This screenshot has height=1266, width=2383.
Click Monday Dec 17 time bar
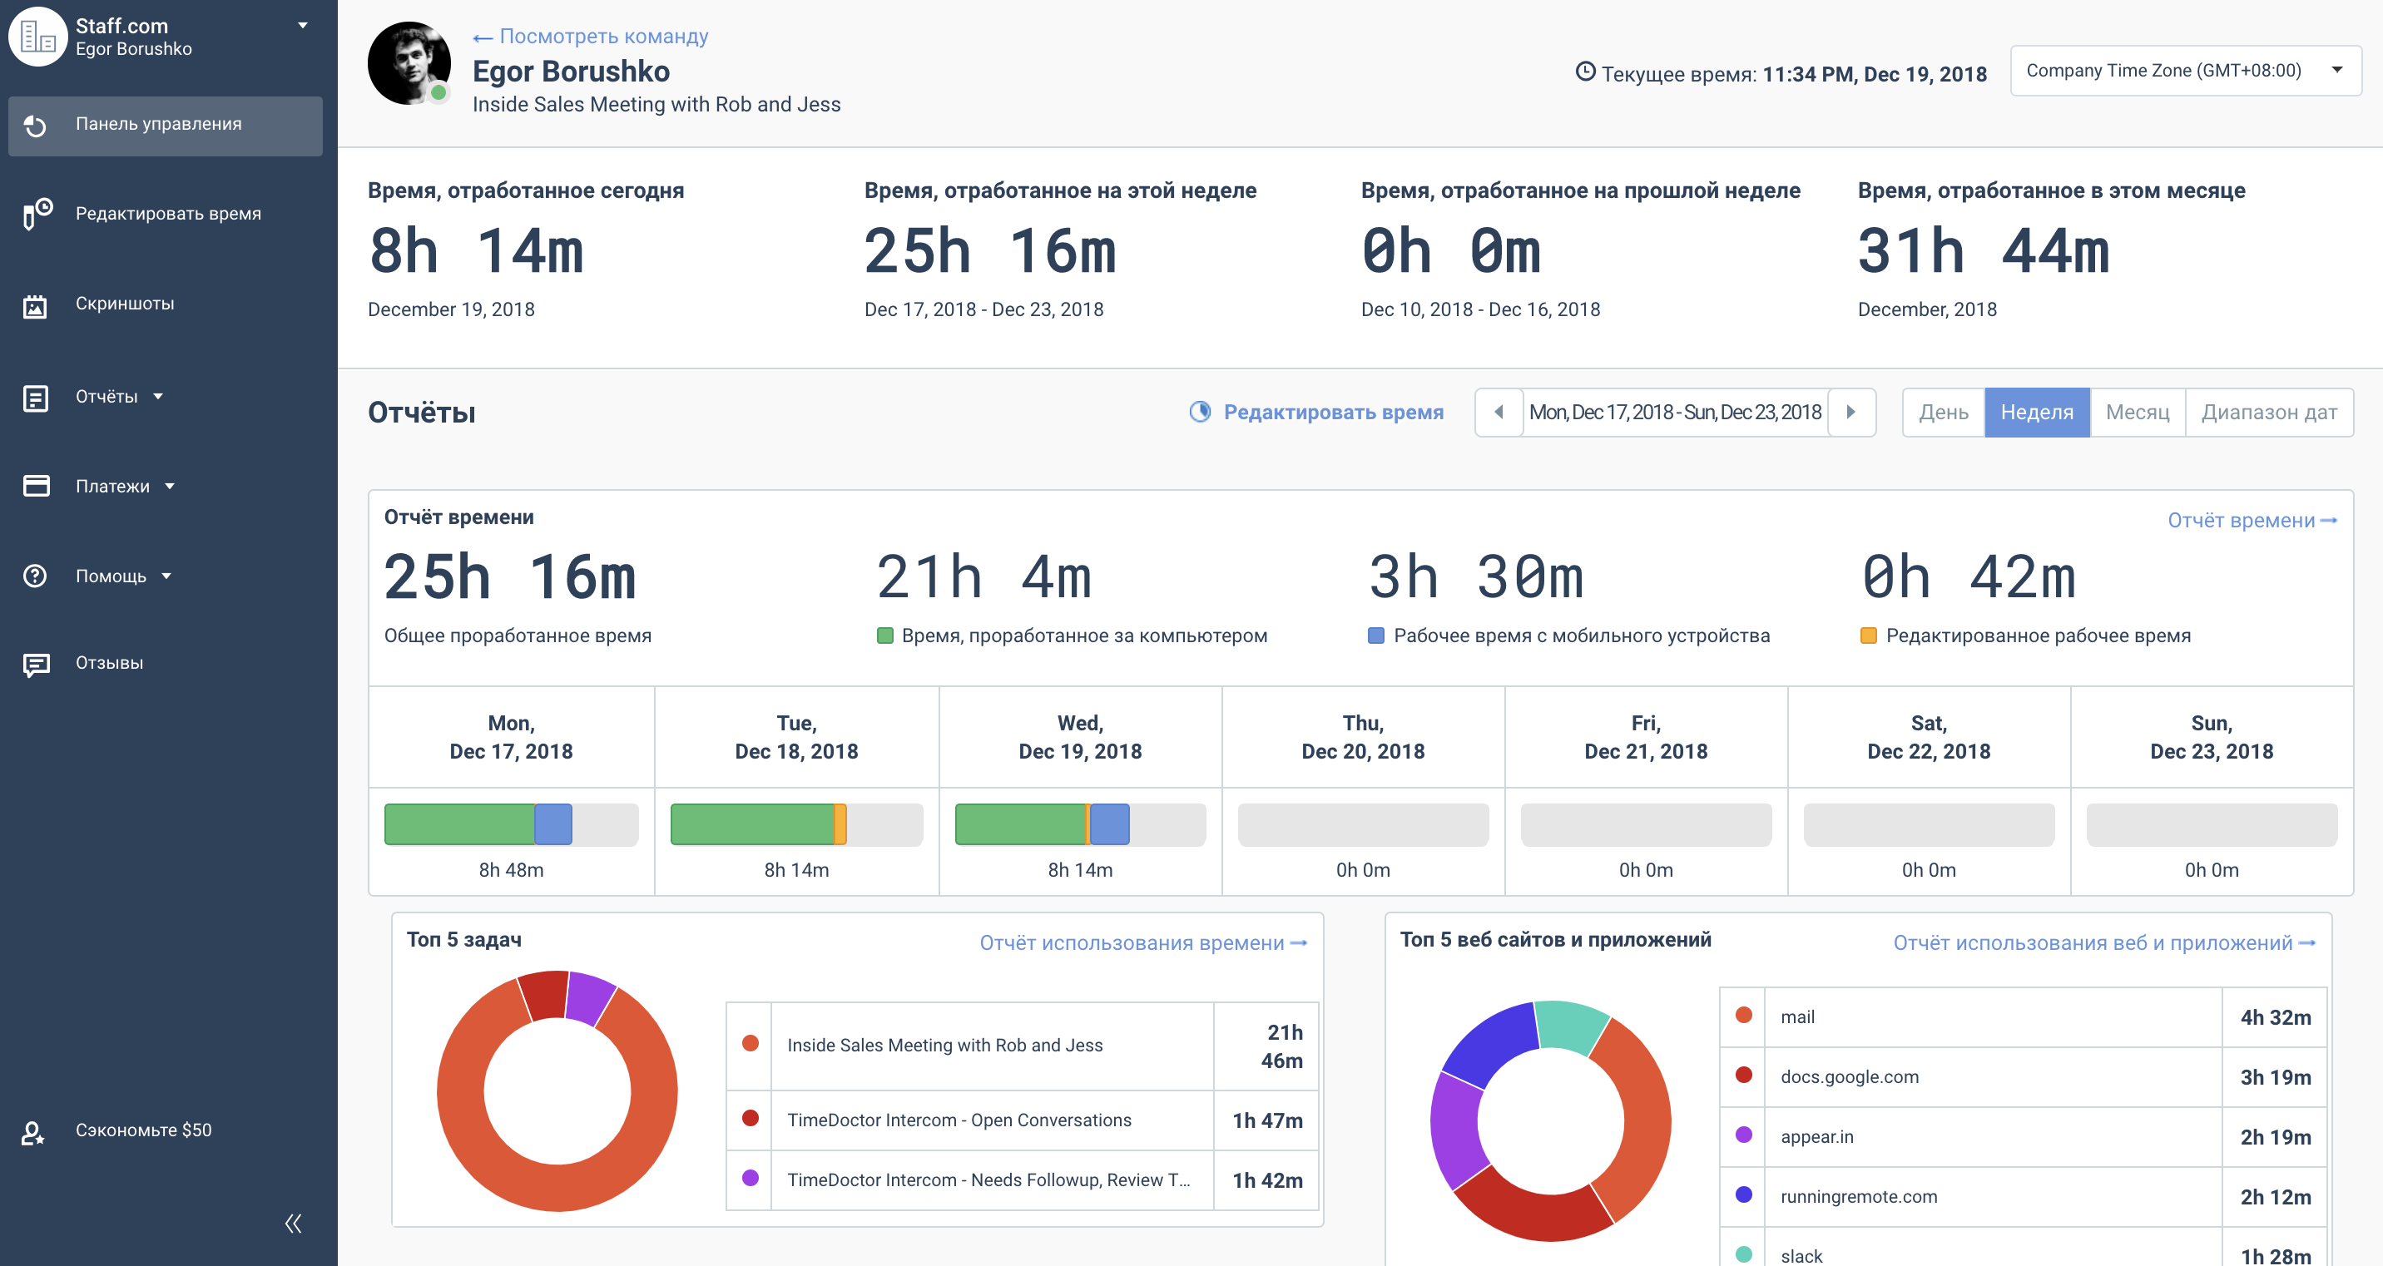click(x=511, y=824)
